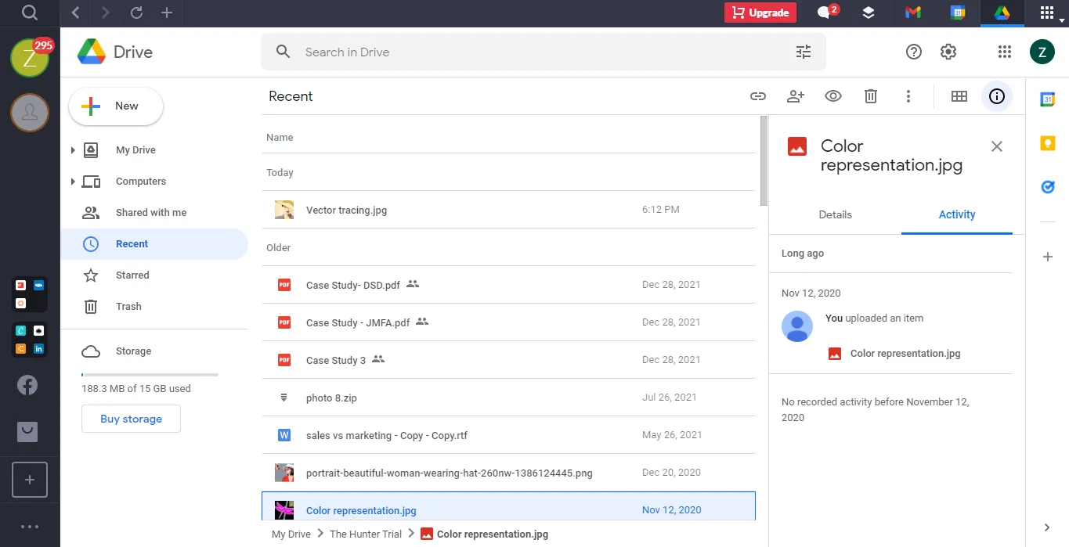This screenshot has width=1069, height=547.
Task: Open More actions three-dot menu
Action: 908,96
